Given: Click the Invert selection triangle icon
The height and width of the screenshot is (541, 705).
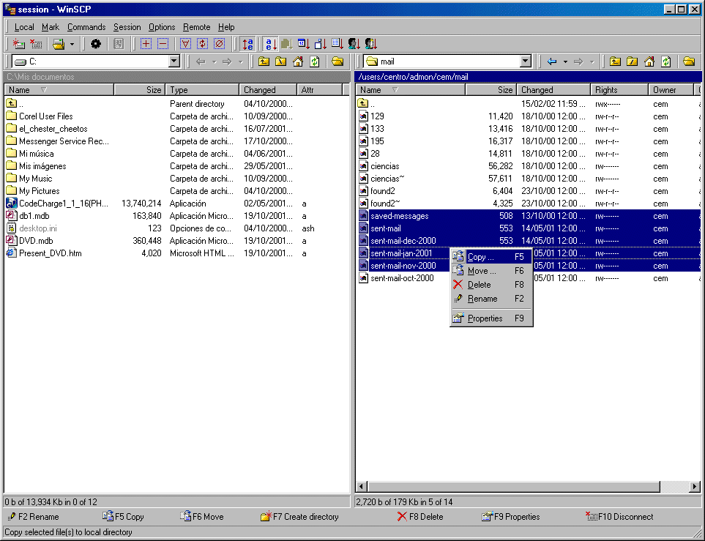Looking at the screenshot, I should click(x=185, y=44).
